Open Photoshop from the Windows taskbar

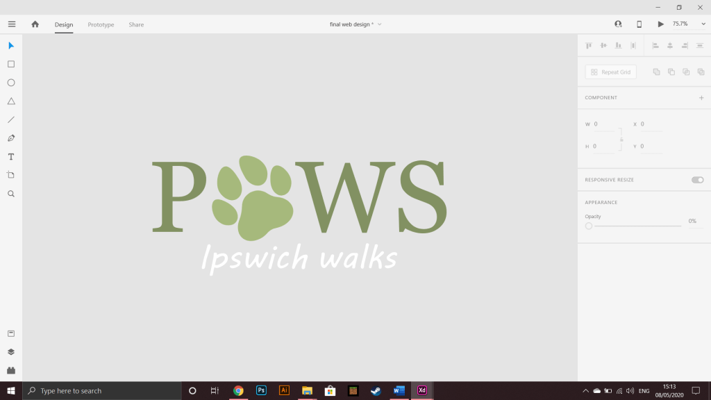coord(261,390)
